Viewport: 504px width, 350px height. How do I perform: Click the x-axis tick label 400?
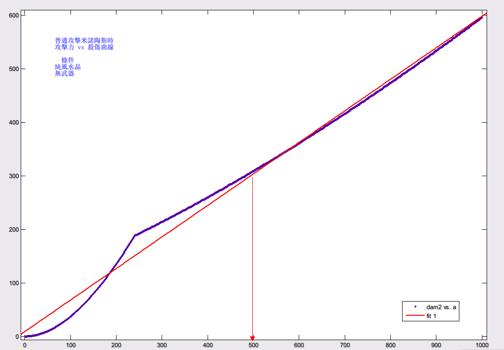tap(208, 345)
